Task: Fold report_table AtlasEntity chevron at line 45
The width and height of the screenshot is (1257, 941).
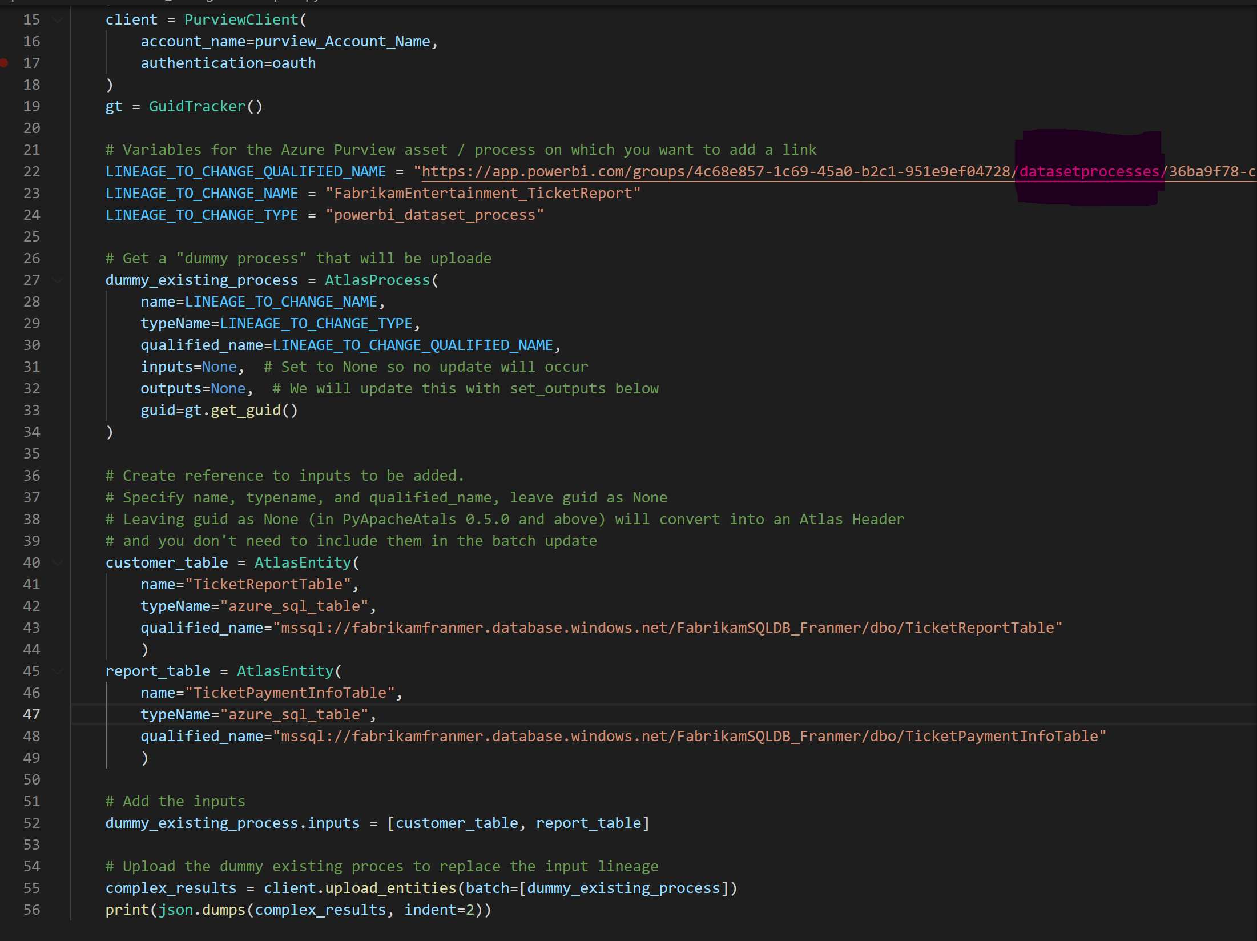Action: pos(58,671)
